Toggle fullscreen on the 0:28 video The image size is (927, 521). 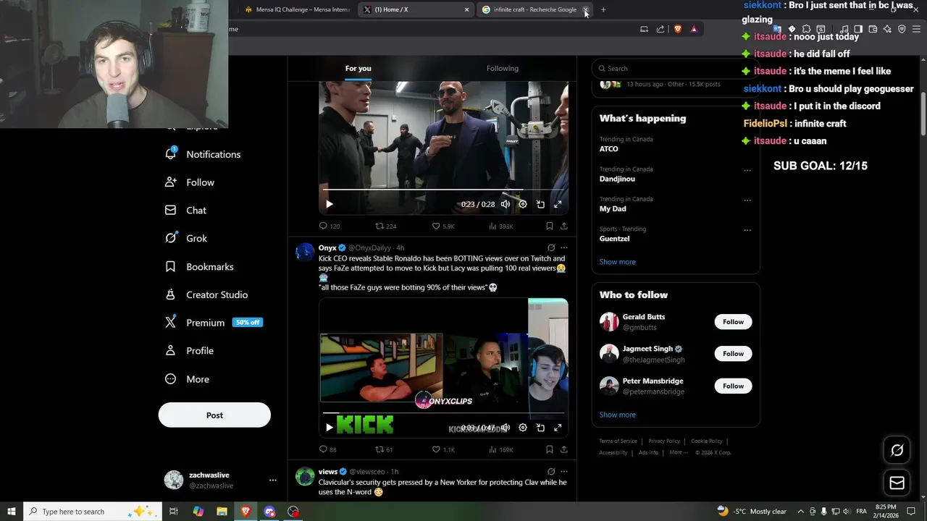[x=558, y=204]
